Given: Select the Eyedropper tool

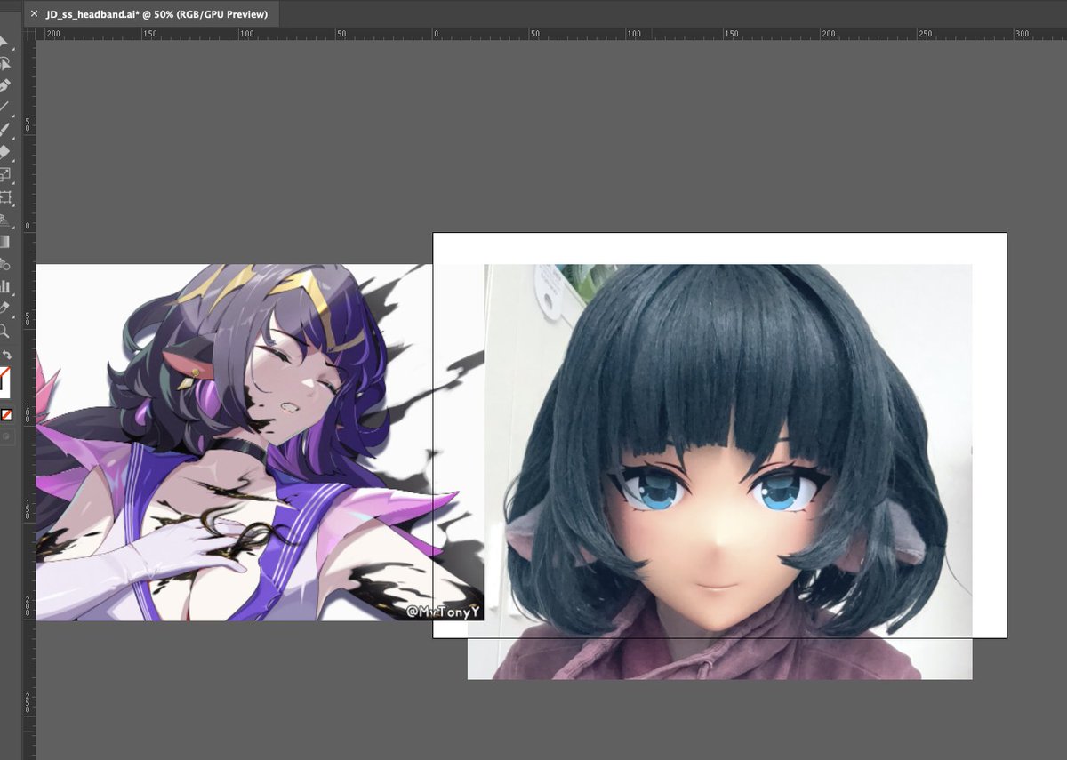Looking at the screenshot, I should [4, 308].
